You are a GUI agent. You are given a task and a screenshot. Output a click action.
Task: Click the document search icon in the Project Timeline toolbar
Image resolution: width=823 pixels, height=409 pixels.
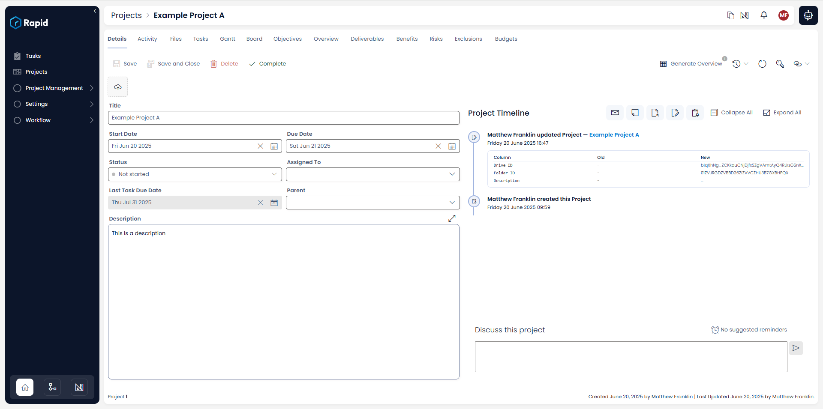click(655, 113)
